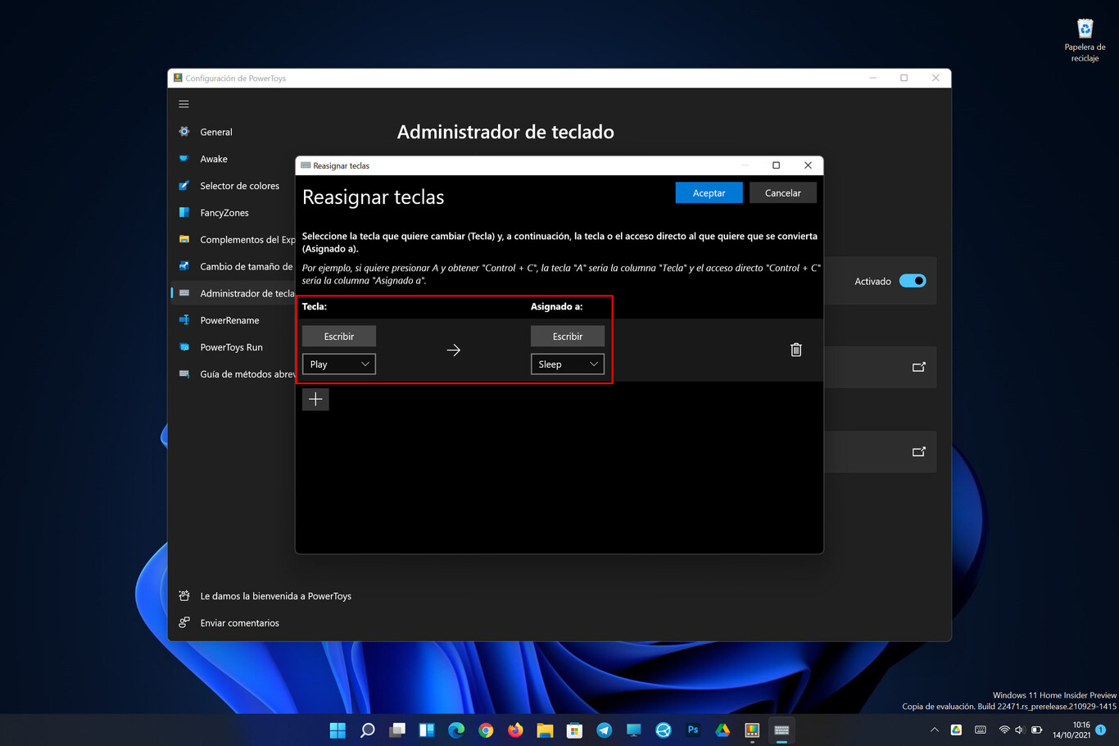Open the Sleep key dropdown
Viewport: 1119px width, 746px height.
pos(567,364)
